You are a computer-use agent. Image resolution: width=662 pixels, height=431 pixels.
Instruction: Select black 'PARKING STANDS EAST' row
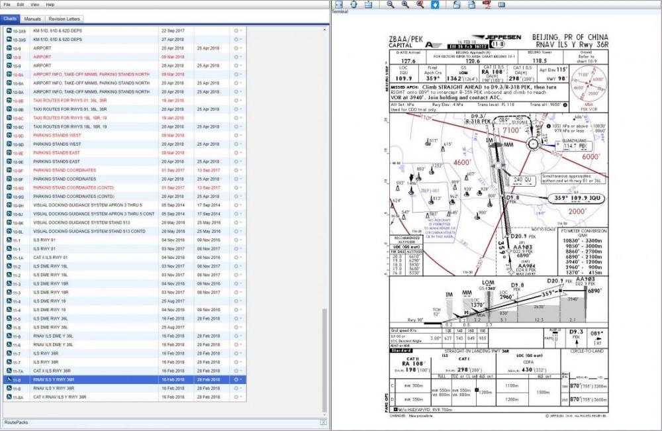tap(124, 162)
